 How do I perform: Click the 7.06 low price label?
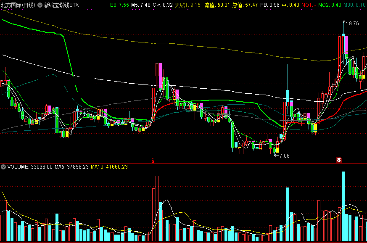284,156
